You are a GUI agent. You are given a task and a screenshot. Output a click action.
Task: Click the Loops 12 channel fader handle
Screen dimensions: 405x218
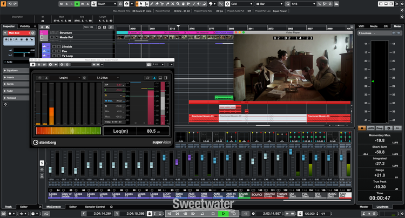pyautogui.click(x=50, y=169)
